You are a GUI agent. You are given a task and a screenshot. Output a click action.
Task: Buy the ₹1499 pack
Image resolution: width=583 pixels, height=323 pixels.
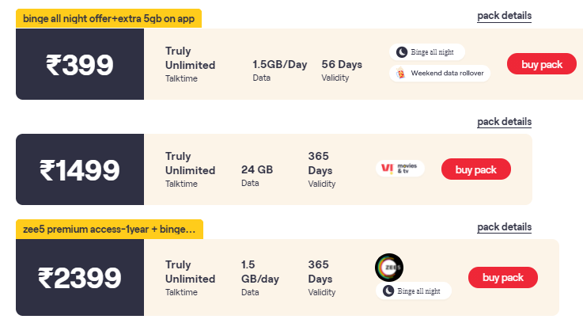click(476, 169)
